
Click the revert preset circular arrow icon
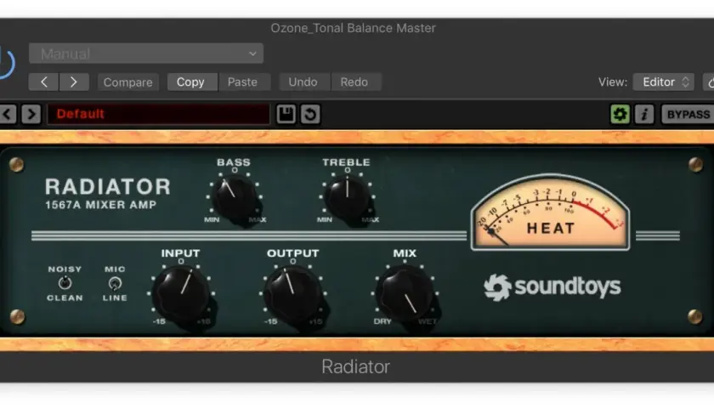pos(310,114)
